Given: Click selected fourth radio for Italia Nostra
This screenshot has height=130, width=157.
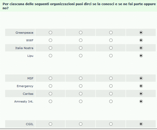Looking at the screenshot, I should 141,48.
